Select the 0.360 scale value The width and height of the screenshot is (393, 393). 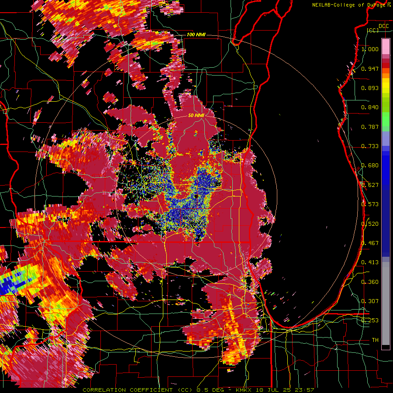pyautogui.click(x=370, y=282)
